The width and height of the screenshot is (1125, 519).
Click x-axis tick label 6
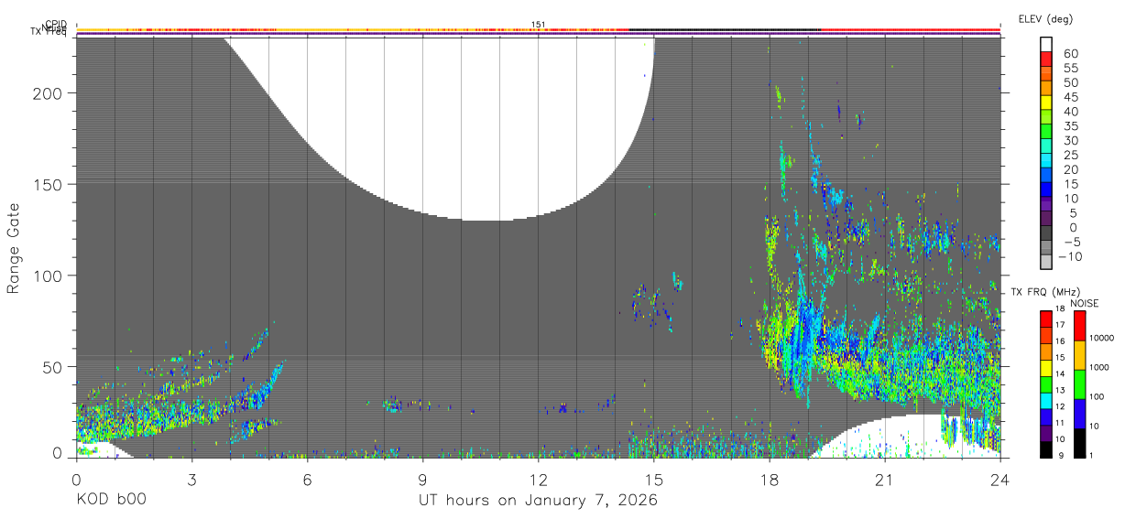[x=307, y=479]
